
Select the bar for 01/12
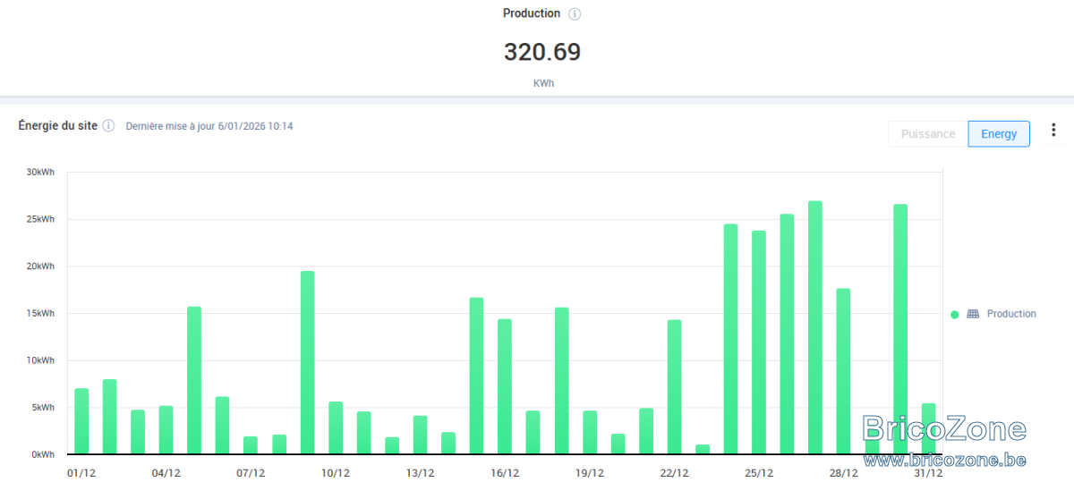coord(81,421)
